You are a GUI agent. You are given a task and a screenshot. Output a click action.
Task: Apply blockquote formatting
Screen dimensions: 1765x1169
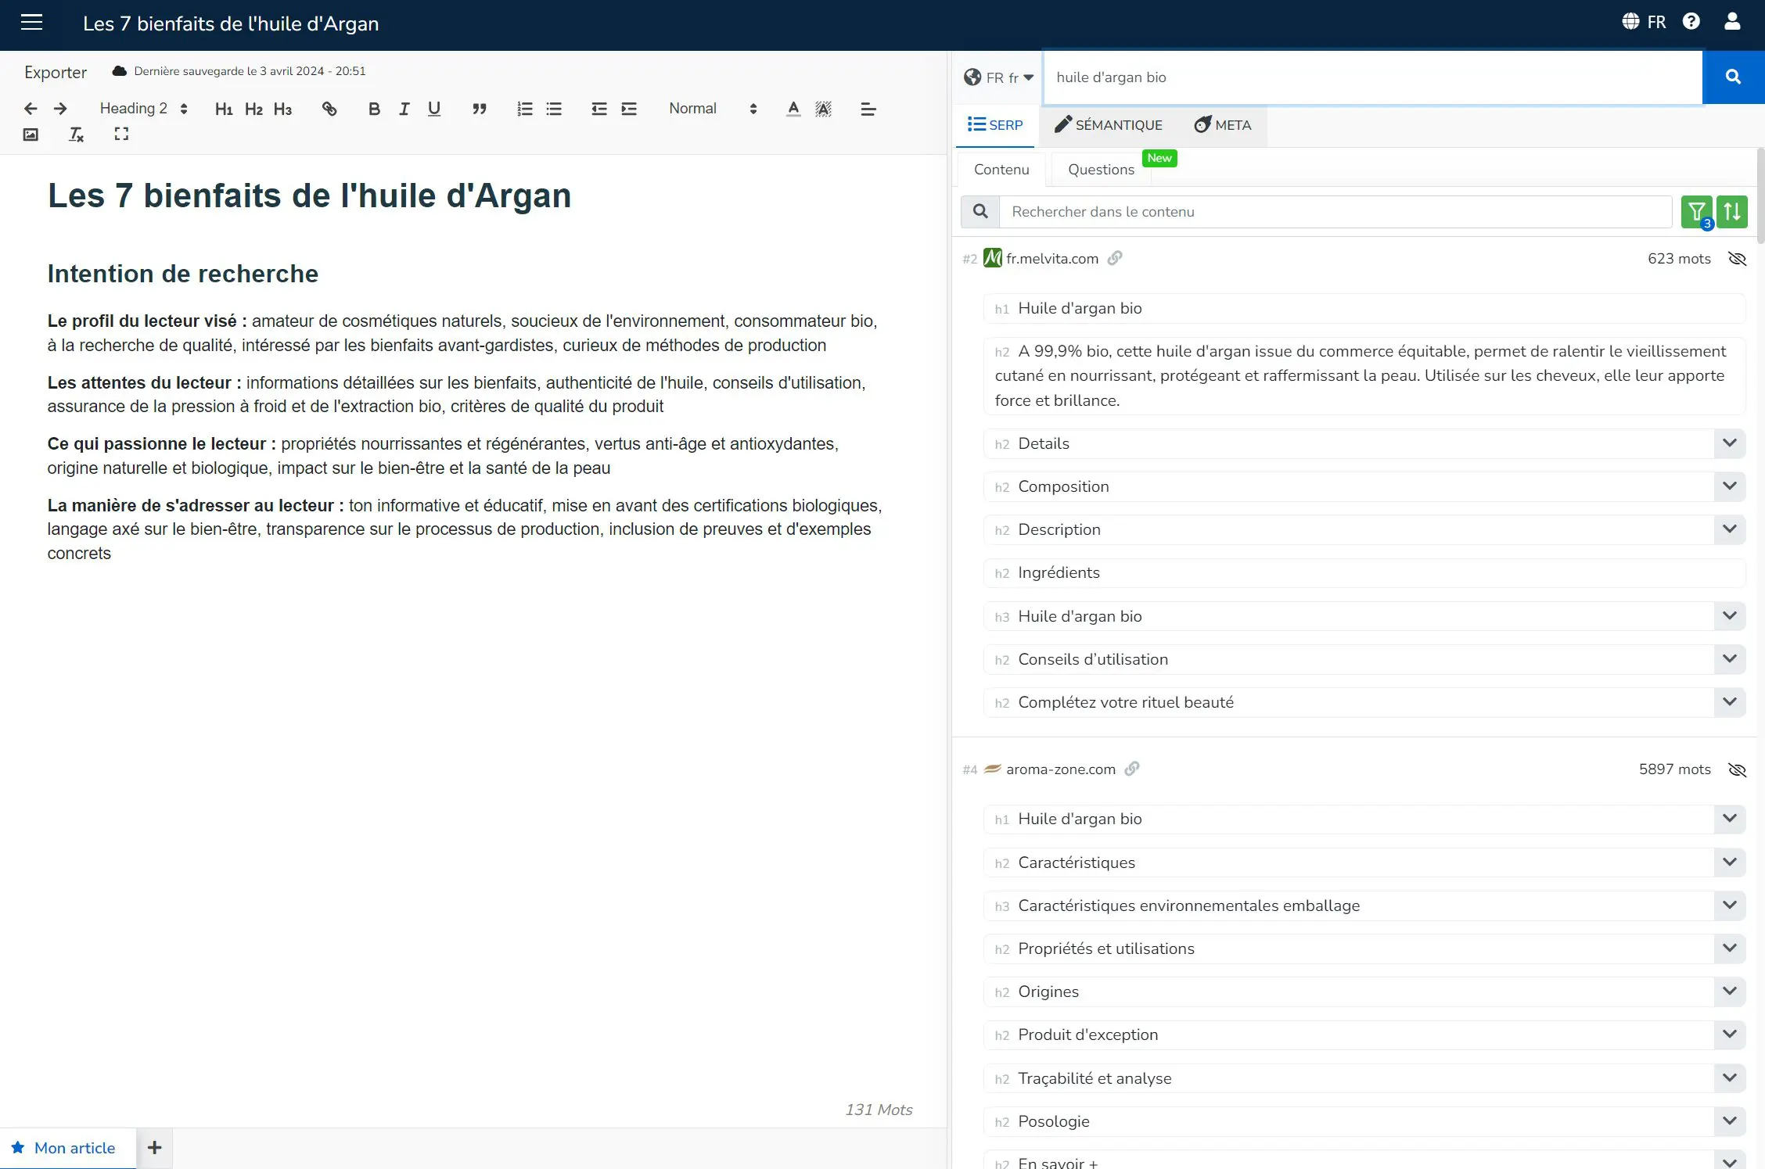(x=479, y=109)
